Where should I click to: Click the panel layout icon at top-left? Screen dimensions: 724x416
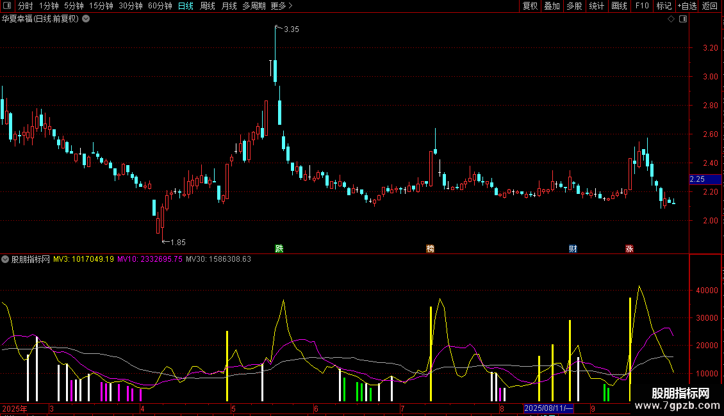[x=7, y=6]
